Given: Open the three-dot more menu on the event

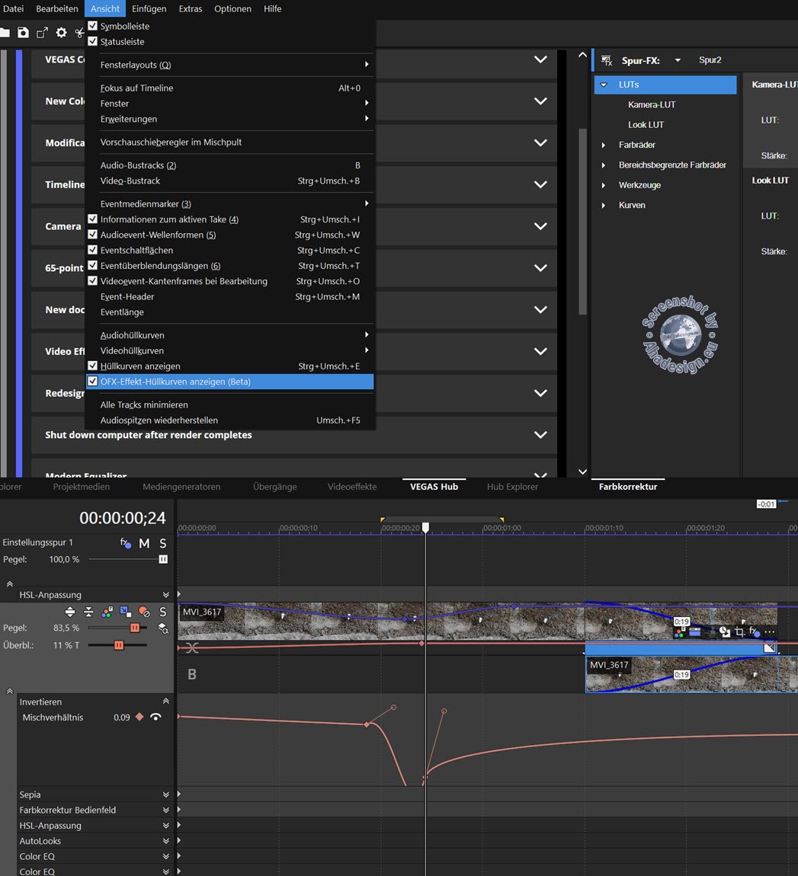Looking at the screenshot, I should tap(770, 631).
